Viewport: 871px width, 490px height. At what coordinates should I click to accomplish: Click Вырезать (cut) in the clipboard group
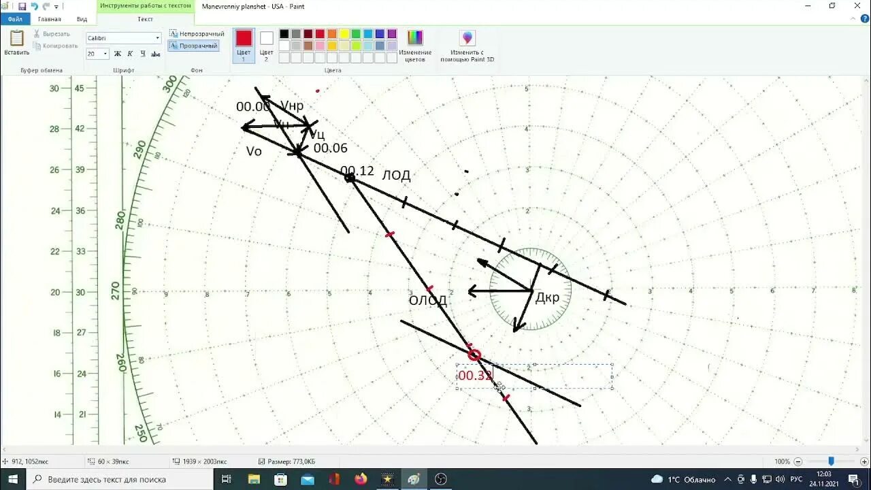[52, 33]
